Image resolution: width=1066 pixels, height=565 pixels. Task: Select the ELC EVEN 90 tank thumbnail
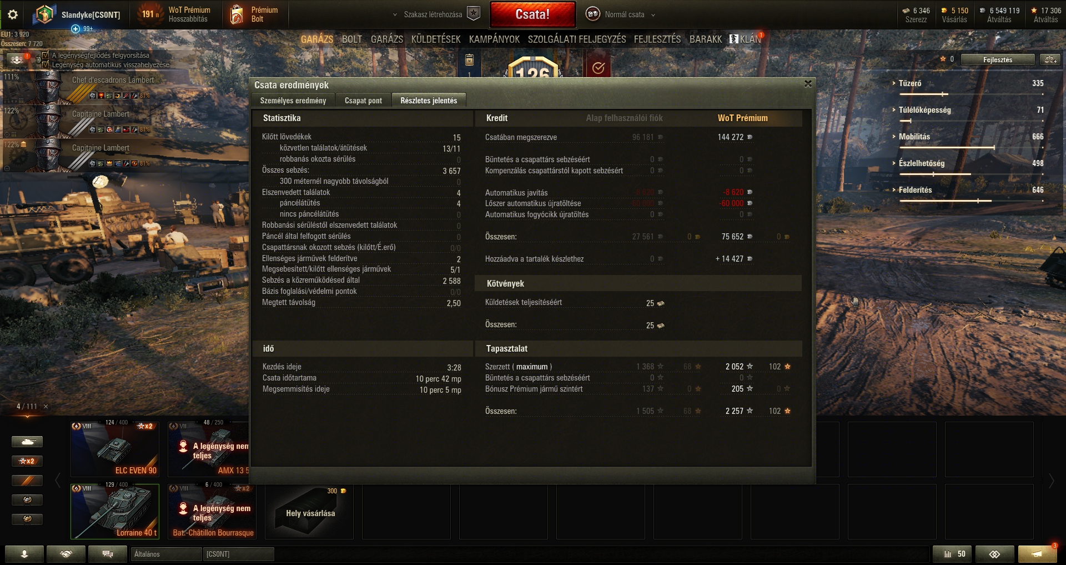point(115,449)
